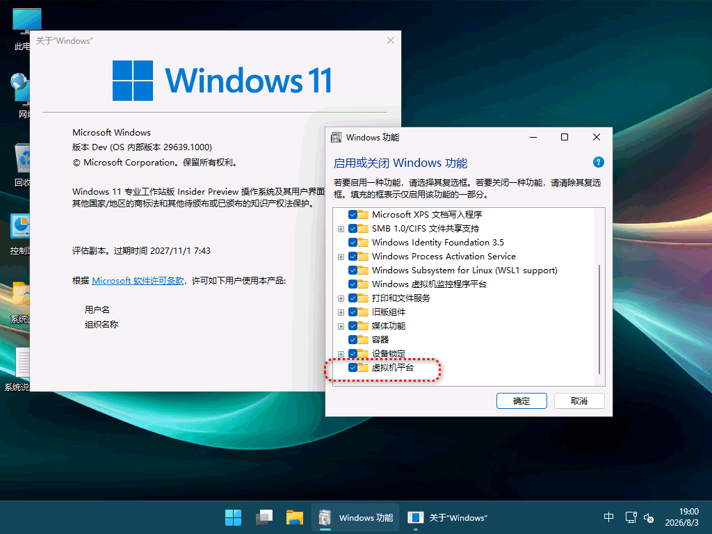Toggle 旧版组件 checkbox

click(x=353, y=312)
